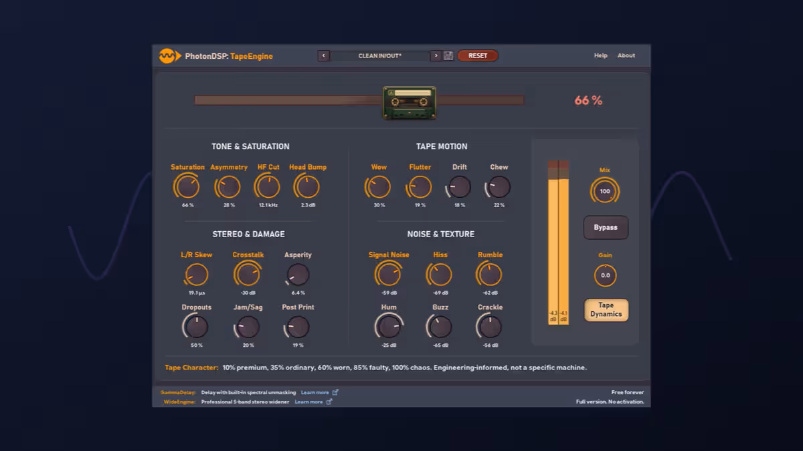This screenshot has height=451, width=803.
Task: Click the L/R Skew value 19.1 µs
Action: point(196,293)
